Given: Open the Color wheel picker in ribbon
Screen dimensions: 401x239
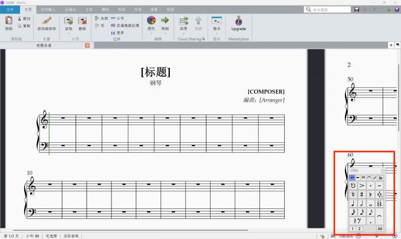Looking at the screenshot, I should (x=151, y=20).
